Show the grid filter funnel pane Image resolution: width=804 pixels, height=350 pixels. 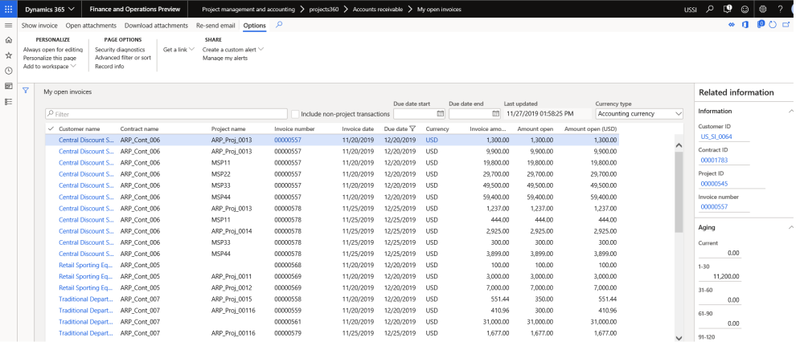(x=26, y=91)
